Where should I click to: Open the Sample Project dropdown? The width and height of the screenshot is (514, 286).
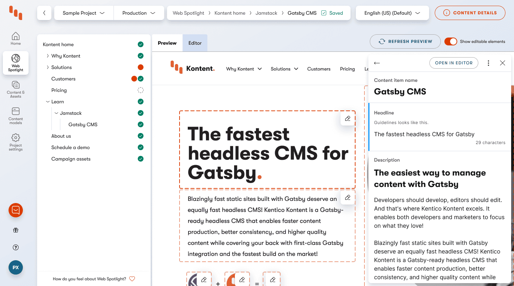point(84,13)
